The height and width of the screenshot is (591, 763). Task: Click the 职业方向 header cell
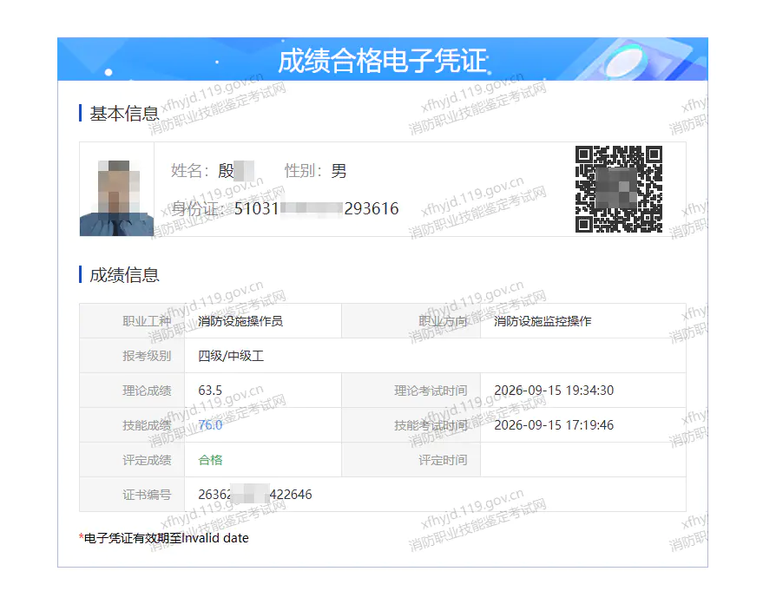(x=411, y=321)
